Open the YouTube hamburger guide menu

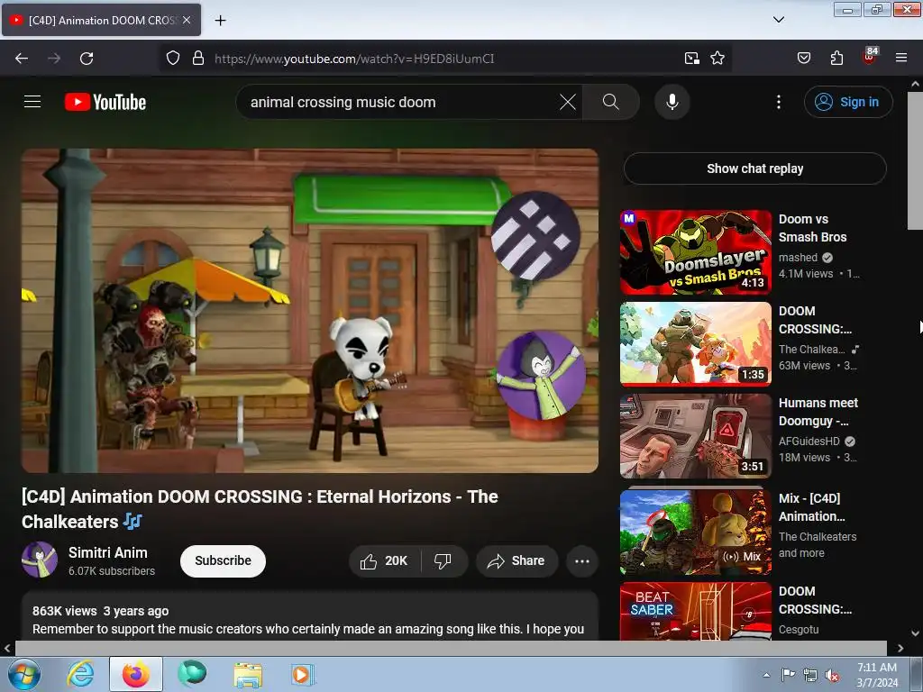pyautogui.click(x=32, y=102)
